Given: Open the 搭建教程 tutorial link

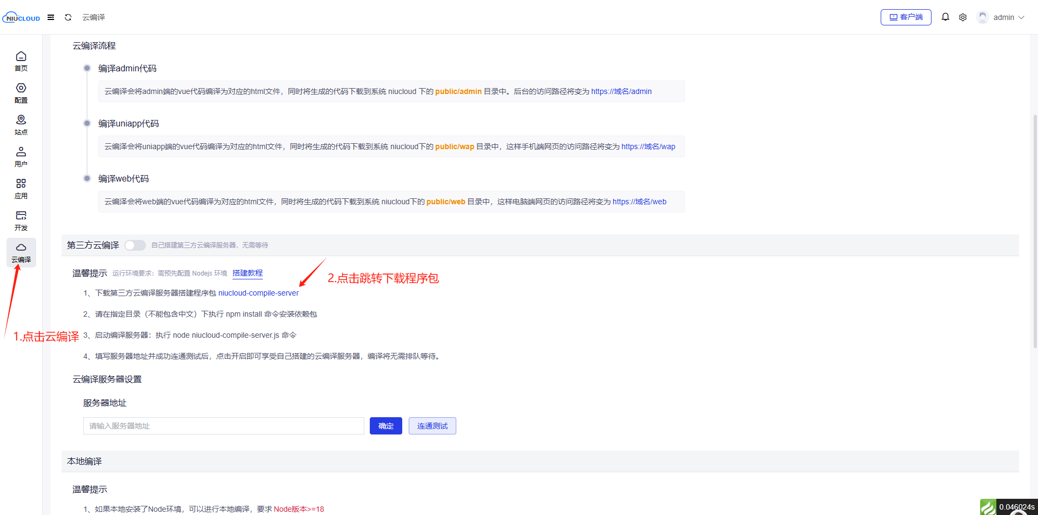Looking at the screenshot, I should (x=247, y=273).
